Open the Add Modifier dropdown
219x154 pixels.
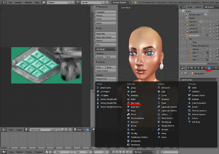pyautogui.click(x=198, y=80)
